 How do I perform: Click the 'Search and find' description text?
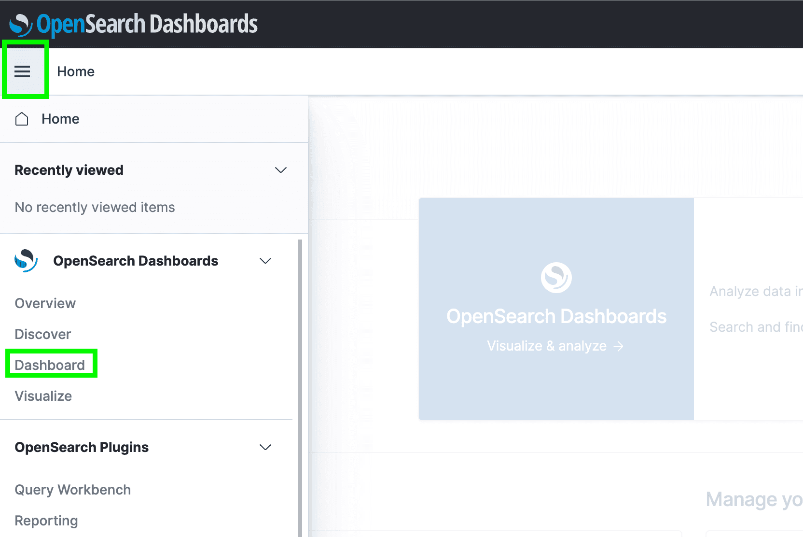point(756,327)
